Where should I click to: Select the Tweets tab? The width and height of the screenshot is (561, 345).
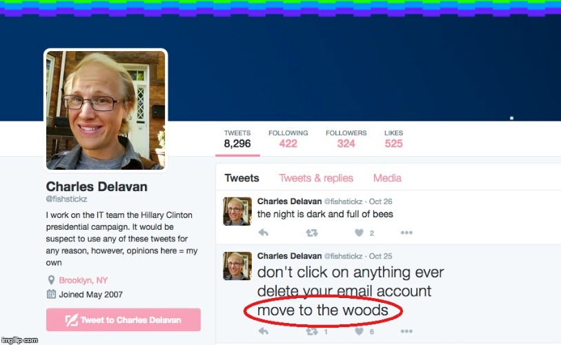coord(242,178)
